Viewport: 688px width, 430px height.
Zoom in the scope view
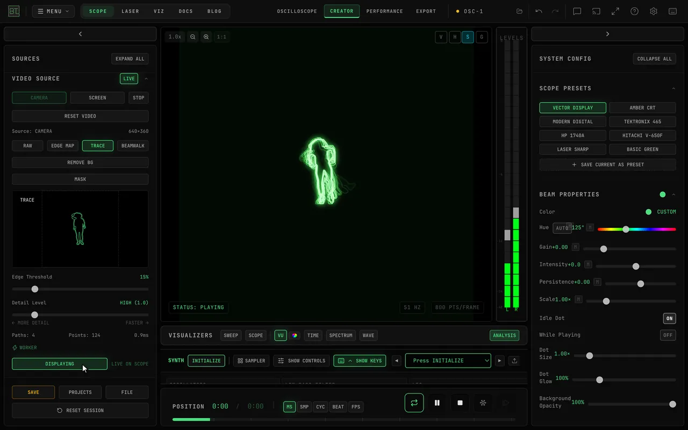206,37
